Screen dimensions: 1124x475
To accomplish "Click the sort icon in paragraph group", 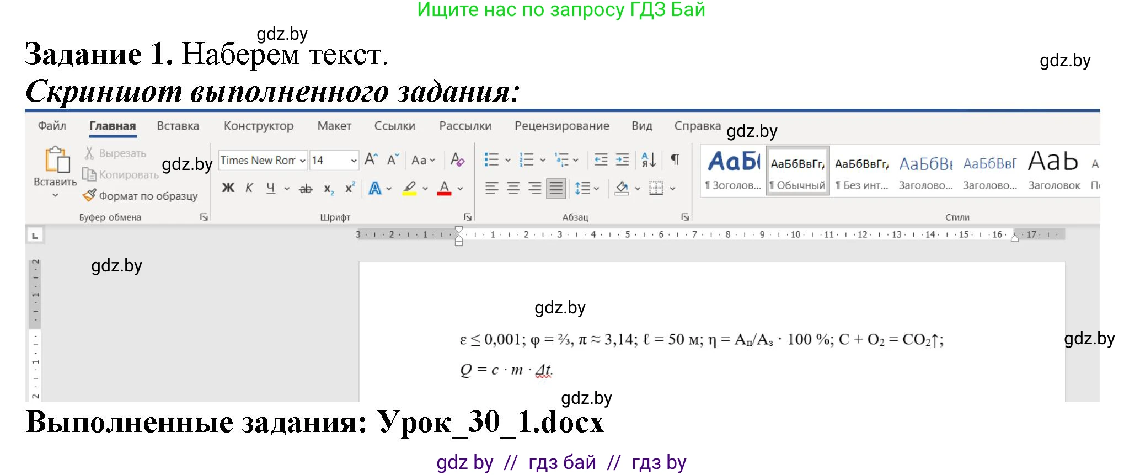I will 649,160.
